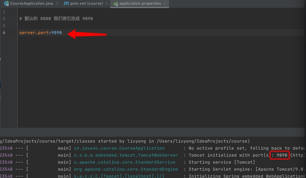Click the CourseApplication.java file icon

(6, 4)
